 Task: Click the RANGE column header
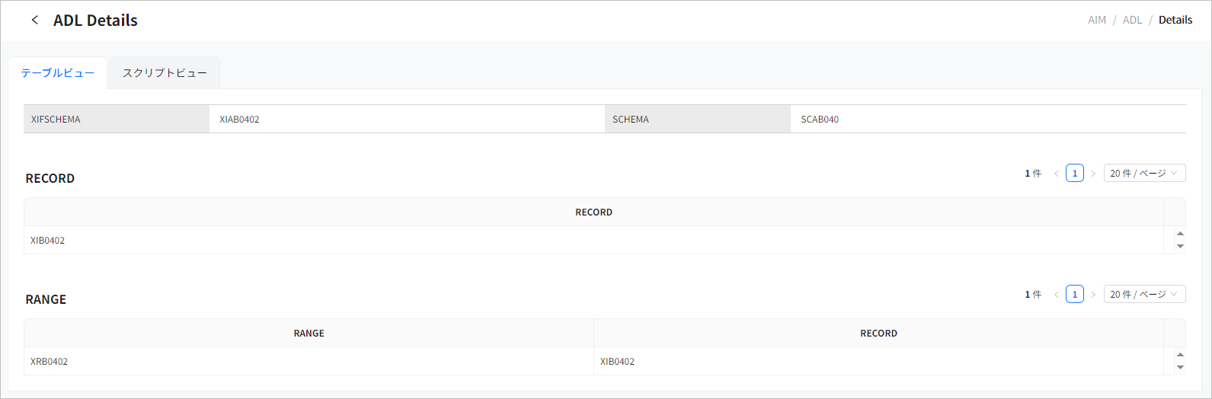tap(309, 334)
